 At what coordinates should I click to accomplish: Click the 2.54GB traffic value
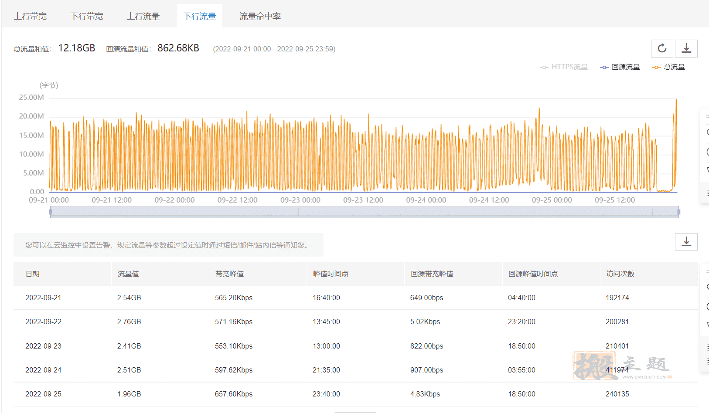point(129,298)
